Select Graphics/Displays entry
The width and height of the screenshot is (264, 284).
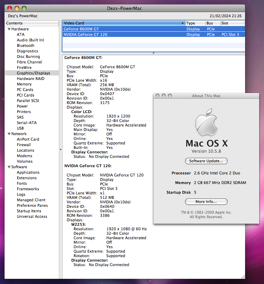click(x=33, y=73)
